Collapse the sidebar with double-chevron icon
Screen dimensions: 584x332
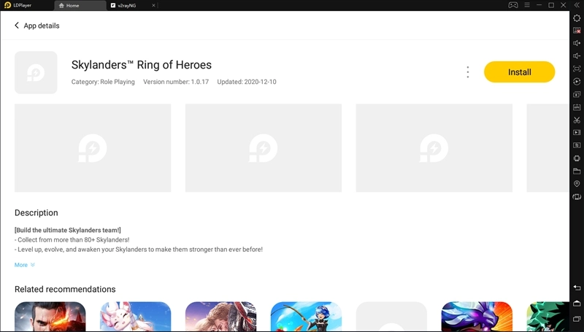click(x=577, y=5)
